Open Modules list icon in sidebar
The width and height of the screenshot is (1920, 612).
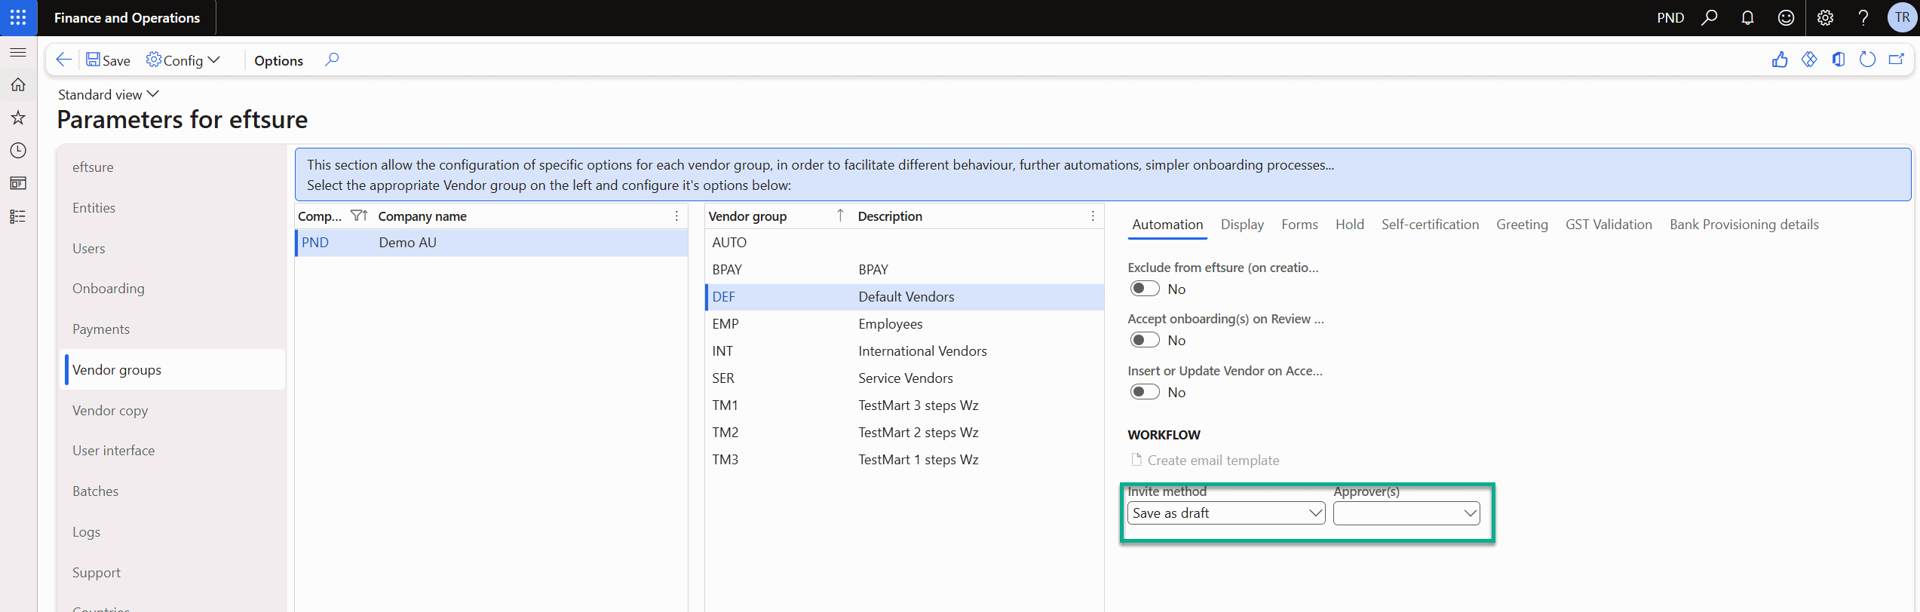18,216
